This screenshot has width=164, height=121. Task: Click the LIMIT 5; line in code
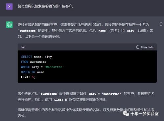click(x=28, y=77)
